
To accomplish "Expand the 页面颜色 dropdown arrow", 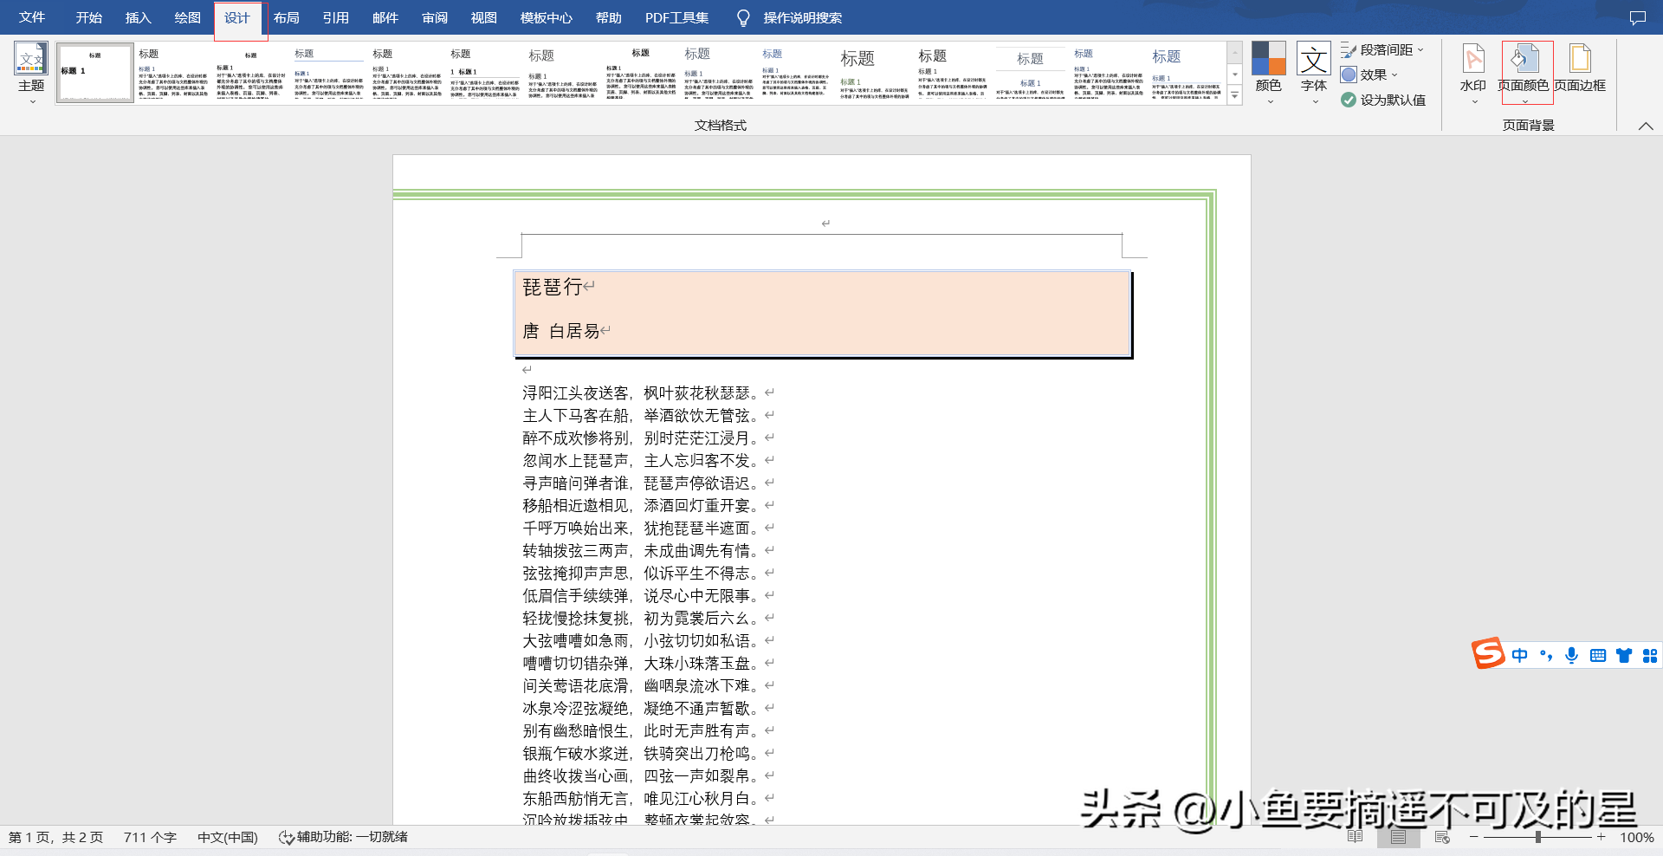I will tap(1525, 101).
